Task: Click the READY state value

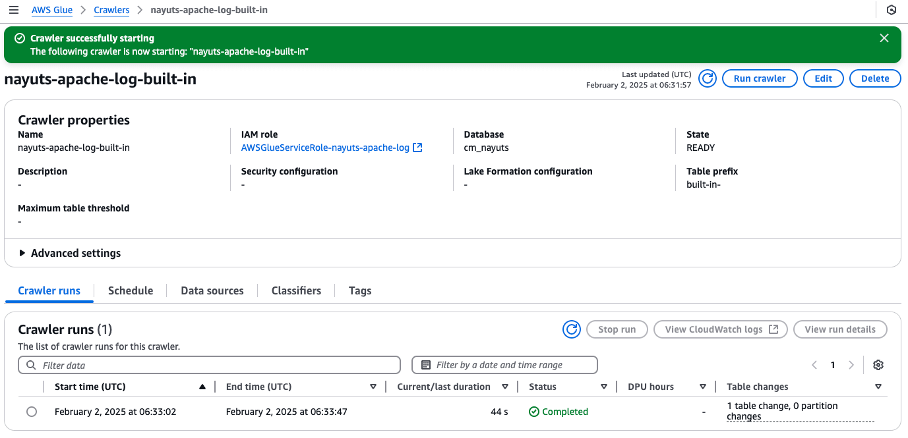Action: pyautogui.click(x=701, y=148)
